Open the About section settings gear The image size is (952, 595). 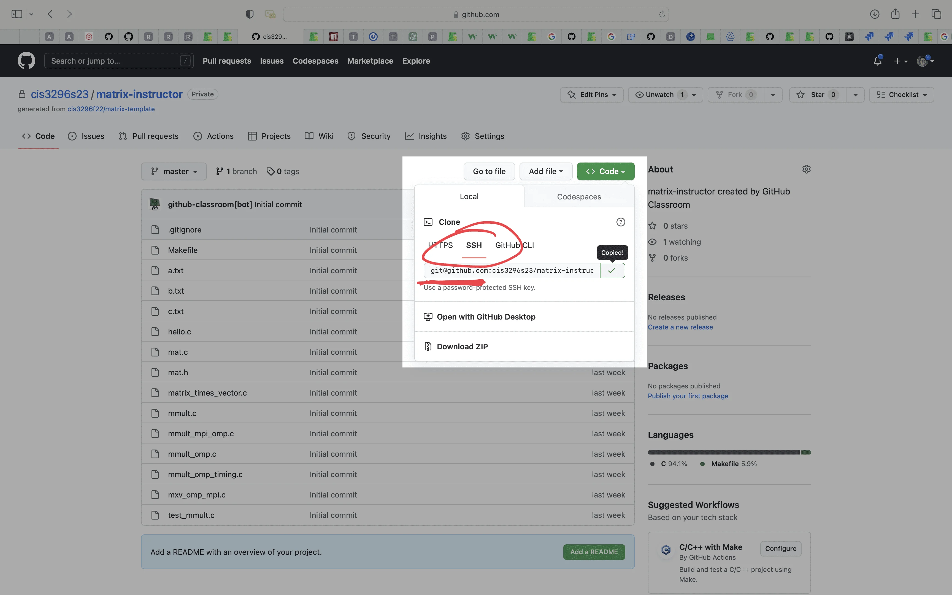(806, 169)
